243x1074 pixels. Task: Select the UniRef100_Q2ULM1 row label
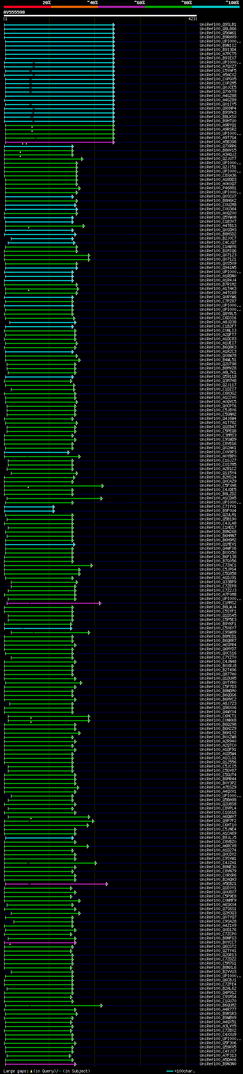click(218, 514)
